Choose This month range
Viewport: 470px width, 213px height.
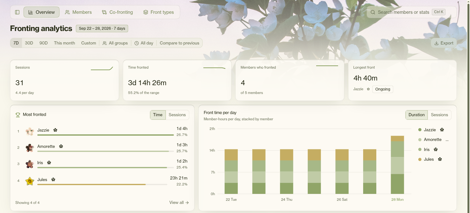point(65,43)
